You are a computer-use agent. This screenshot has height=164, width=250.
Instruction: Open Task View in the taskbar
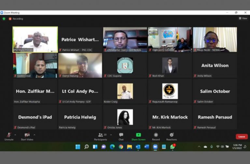pyautogui.click(x=95, y=147)
